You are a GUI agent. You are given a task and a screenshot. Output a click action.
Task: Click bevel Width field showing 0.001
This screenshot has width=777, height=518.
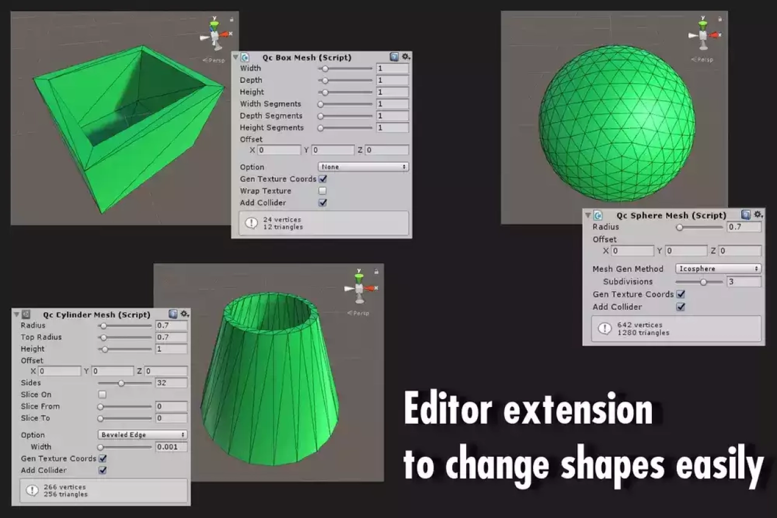click(171, 447)
